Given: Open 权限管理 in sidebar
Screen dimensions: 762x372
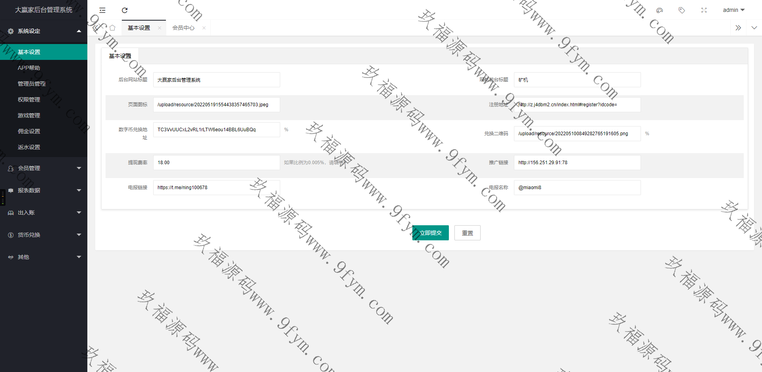Looking at the screenshot, I should coord(29,100).
